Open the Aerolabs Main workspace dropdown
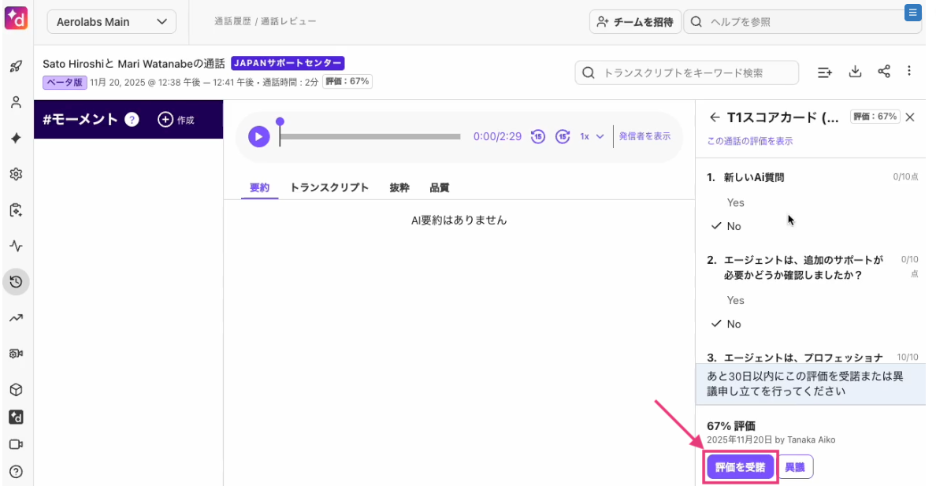Image resolution: width=936 pixels, height=486 pixels. pos(112,22)
